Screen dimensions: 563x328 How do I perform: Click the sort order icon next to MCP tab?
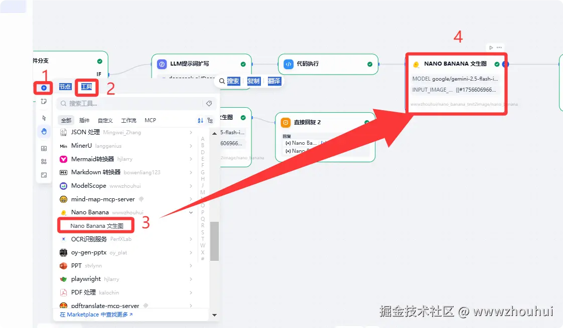coord(201,120)
